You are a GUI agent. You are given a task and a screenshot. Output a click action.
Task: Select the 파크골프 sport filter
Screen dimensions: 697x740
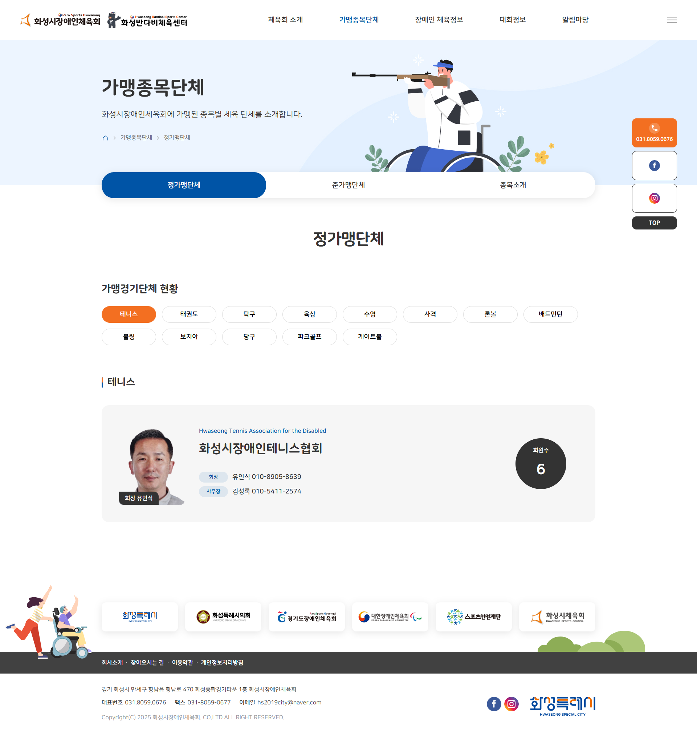[310, 337]
